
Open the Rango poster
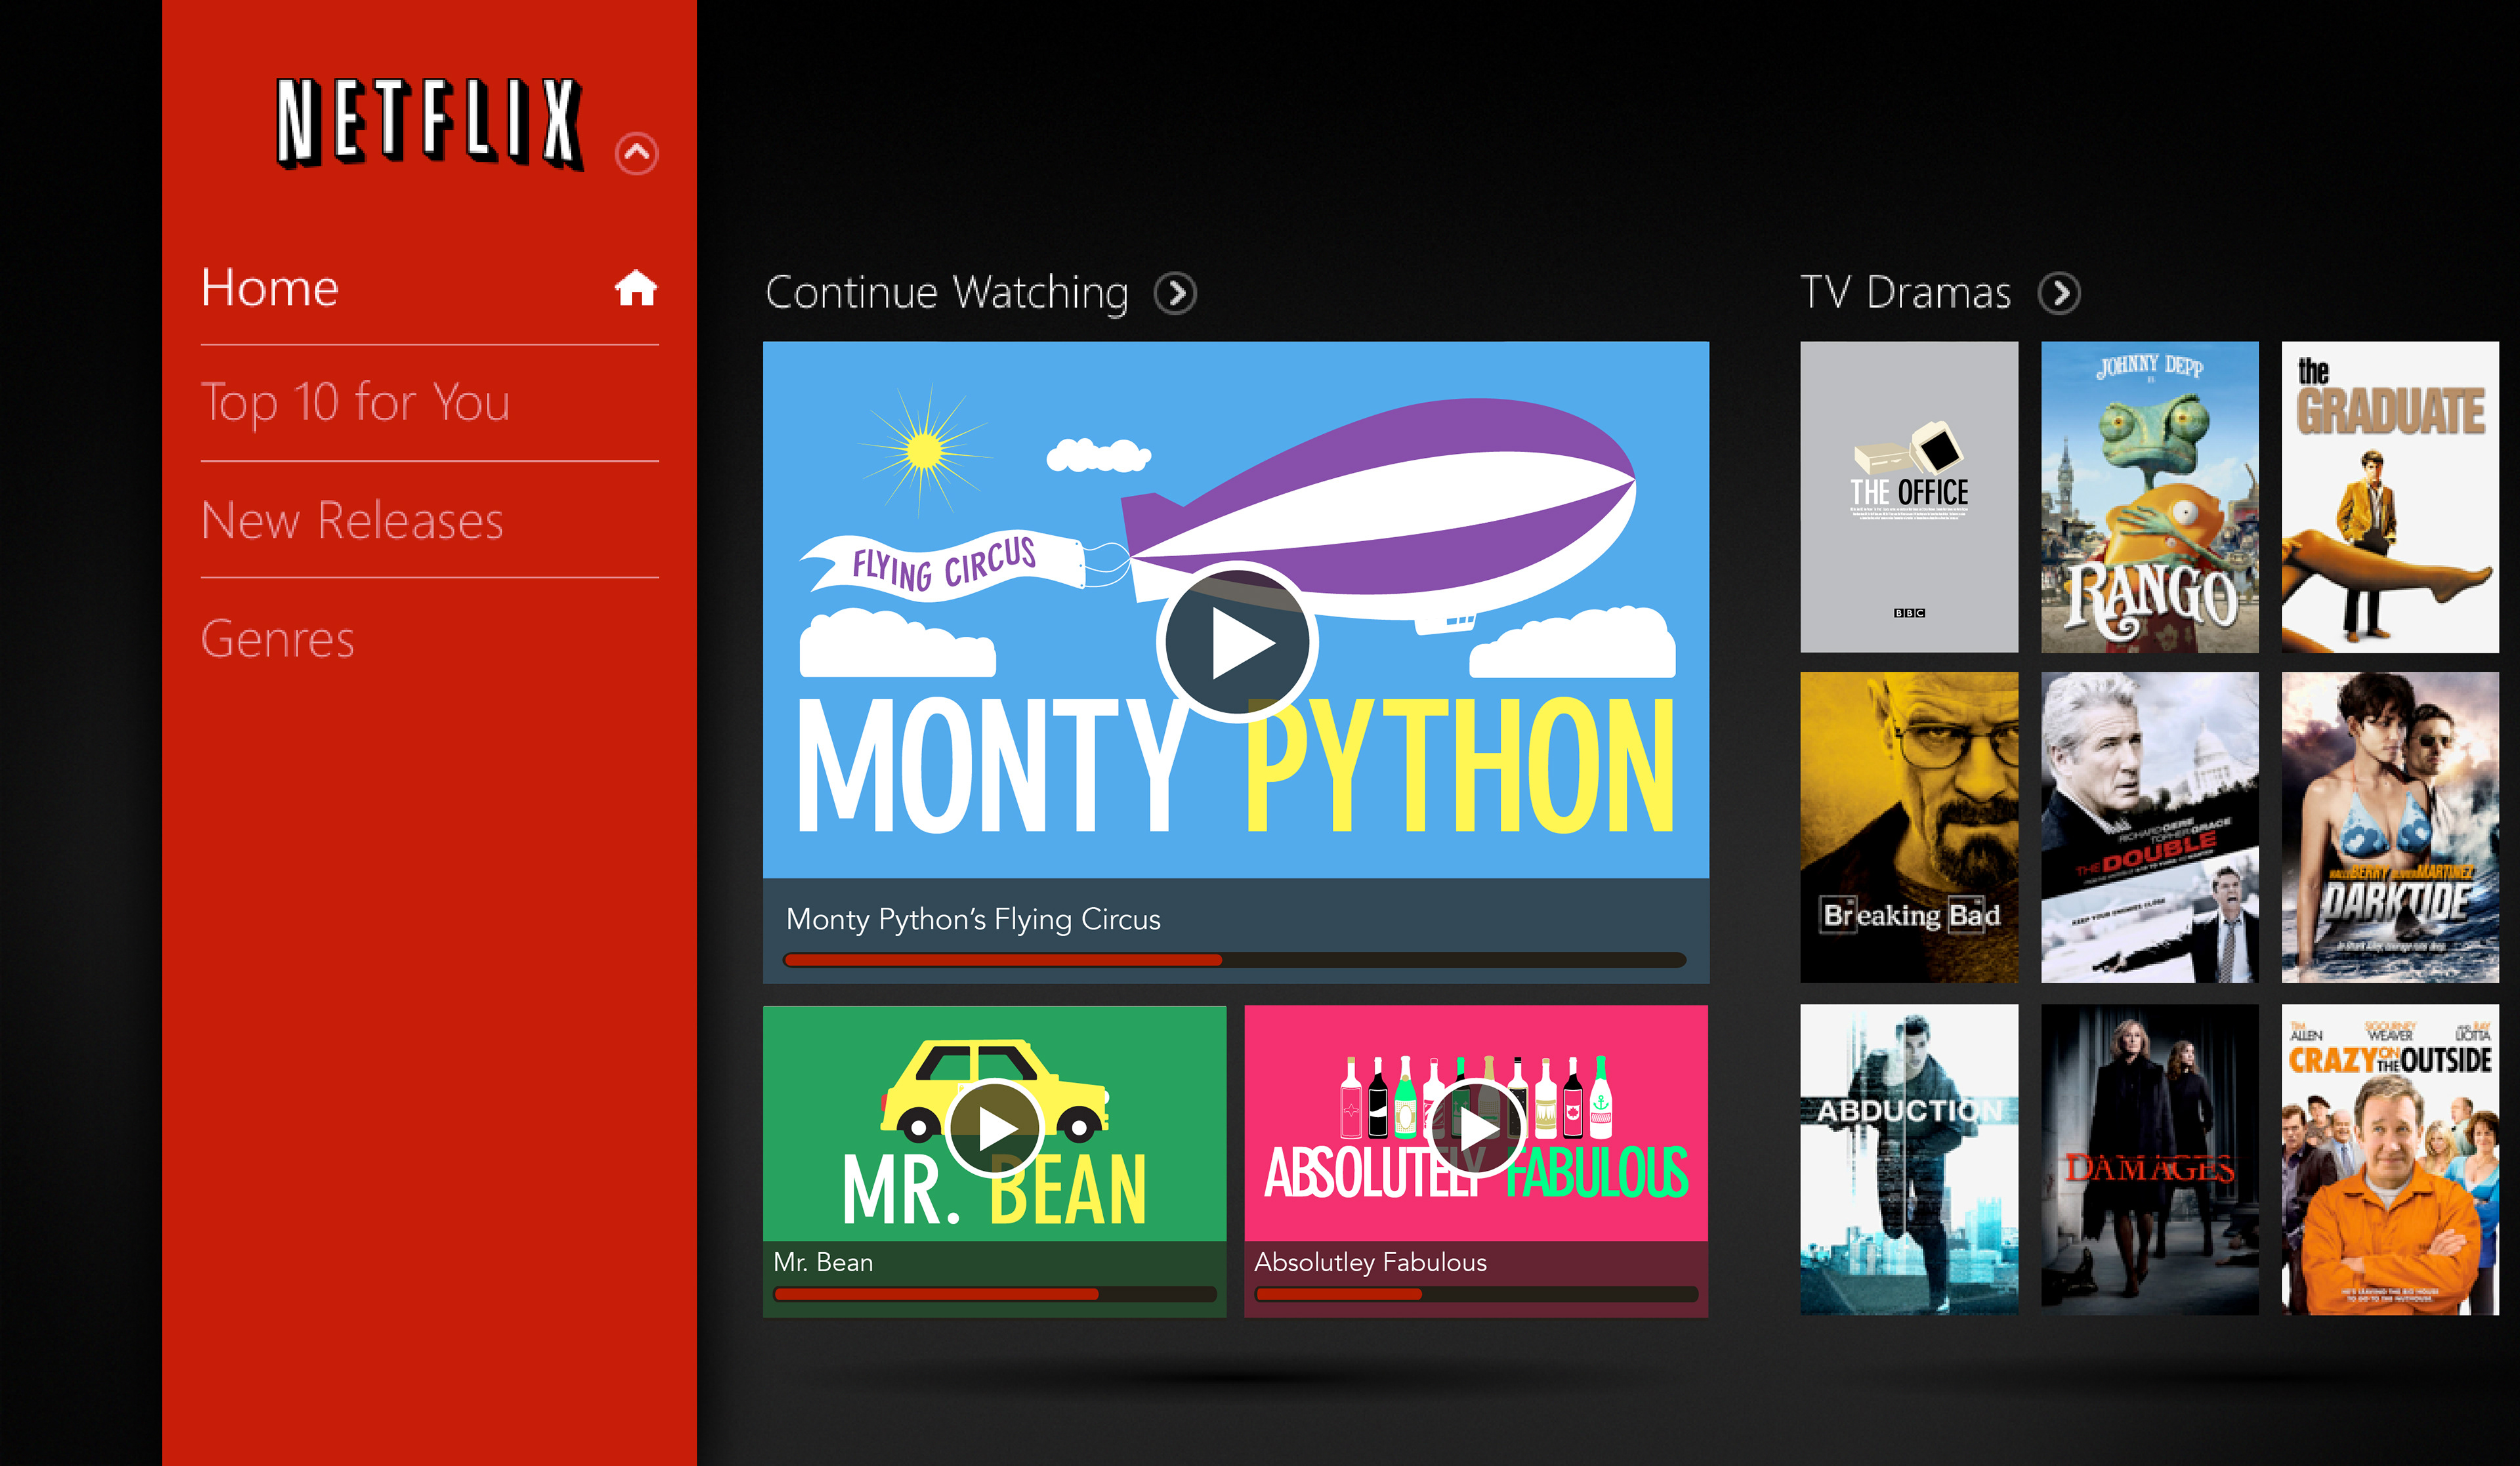click(x=2150, y=497)
